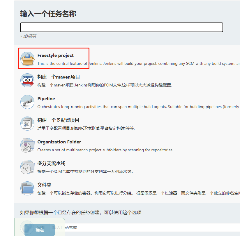This screenshot has height=236, width=240.
Task: Choose 构建一个maven项目 title
Action: pos(59,77)
